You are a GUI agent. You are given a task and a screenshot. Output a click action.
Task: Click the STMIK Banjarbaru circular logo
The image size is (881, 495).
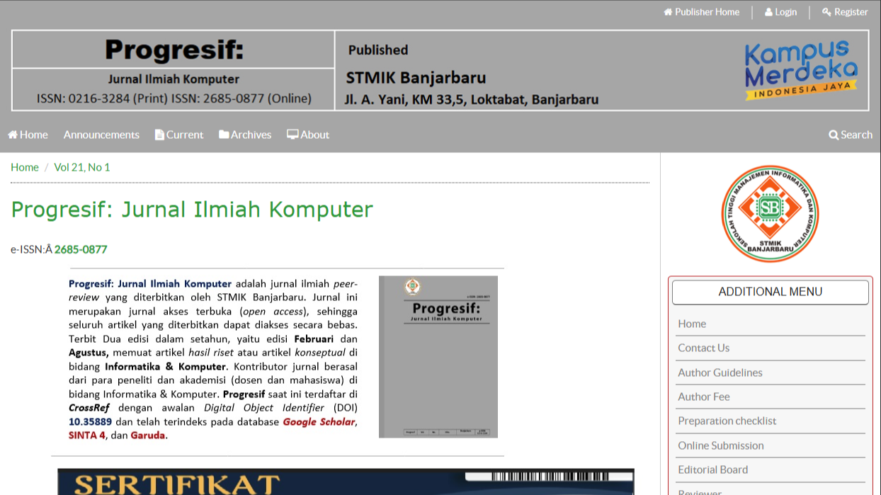[x=770, y=213]
